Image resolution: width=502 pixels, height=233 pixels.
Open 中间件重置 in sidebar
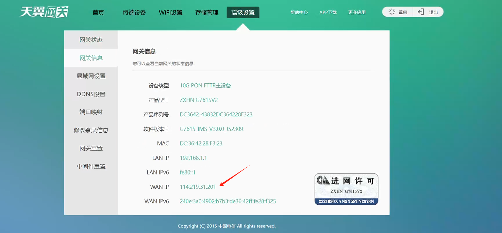91,166
